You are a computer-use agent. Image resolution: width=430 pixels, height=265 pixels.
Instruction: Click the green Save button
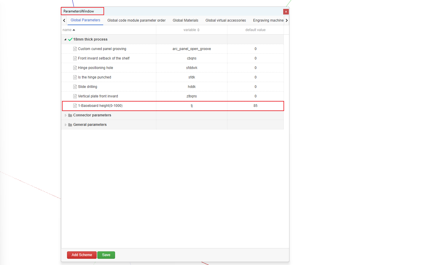(106, 255)
